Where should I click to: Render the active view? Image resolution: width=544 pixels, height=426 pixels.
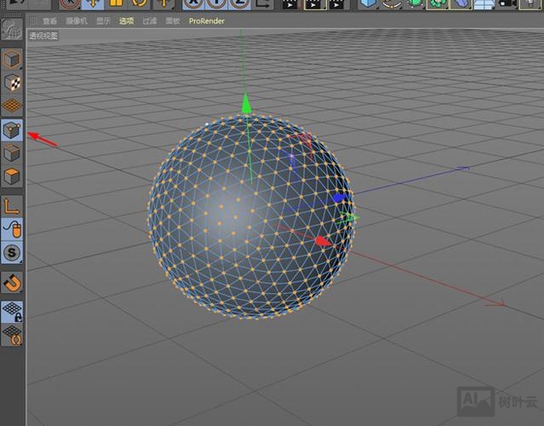click(x=290, y=4)
